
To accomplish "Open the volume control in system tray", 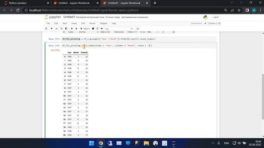I will click(x=239, y=143).
